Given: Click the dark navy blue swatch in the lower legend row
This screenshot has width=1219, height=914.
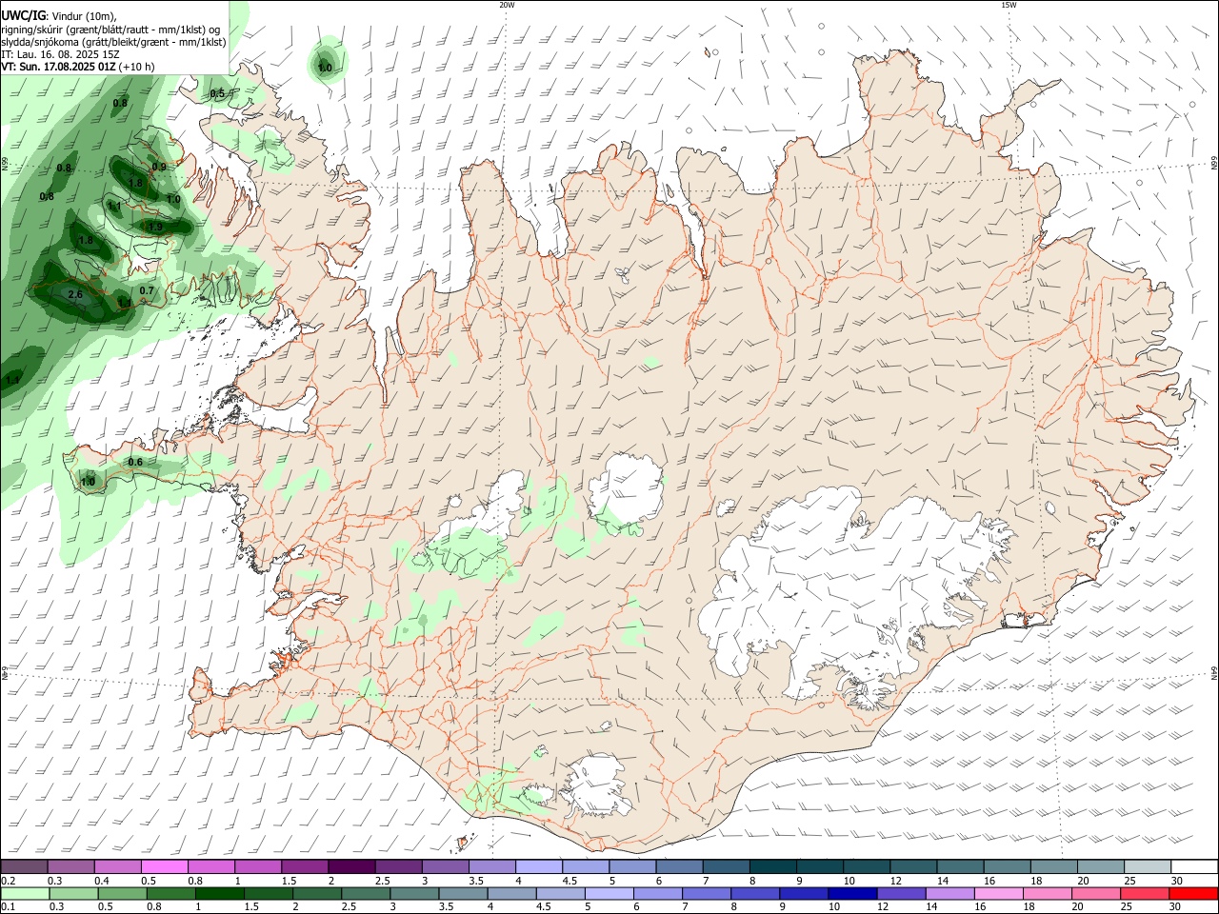Looking at the screenshot, I should (852, 893).
